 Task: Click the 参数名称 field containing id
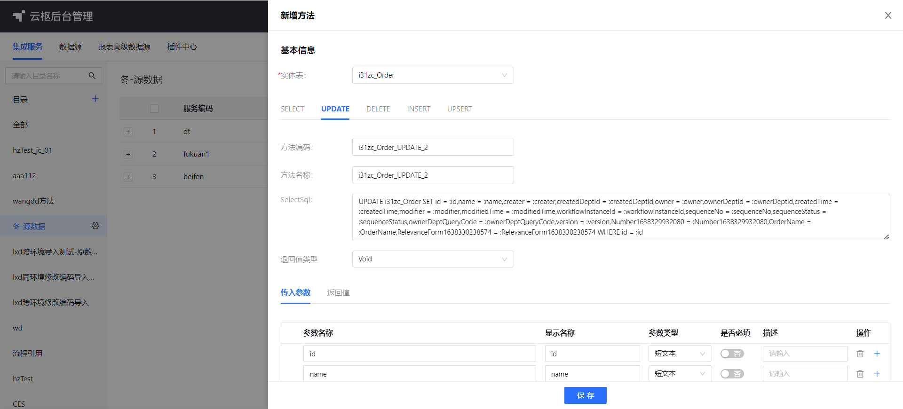[x=420, y=354]
